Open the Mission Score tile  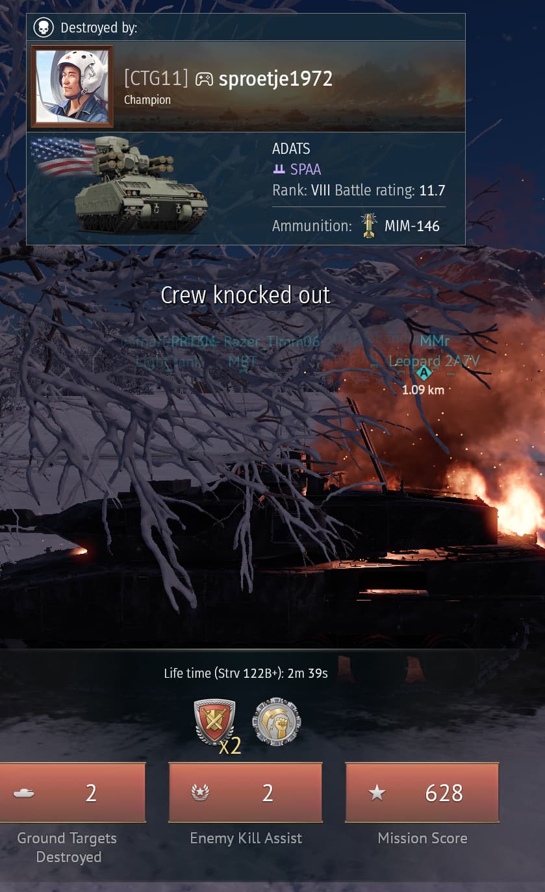tap(422, 793)
